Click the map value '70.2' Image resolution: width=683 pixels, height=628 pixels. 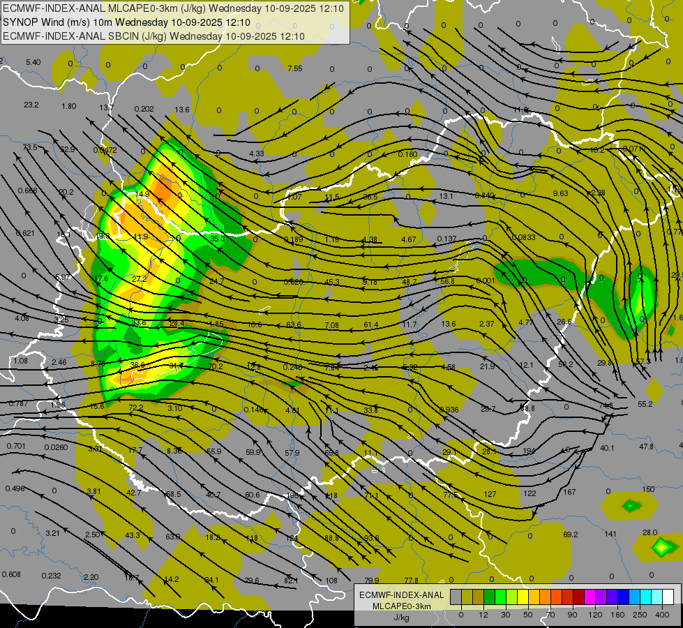(216, 366)
